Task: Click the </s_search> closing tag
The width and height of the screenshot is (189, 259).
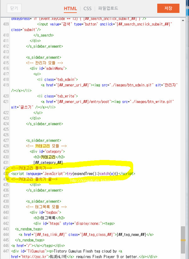Action: (x=43, y=35)
